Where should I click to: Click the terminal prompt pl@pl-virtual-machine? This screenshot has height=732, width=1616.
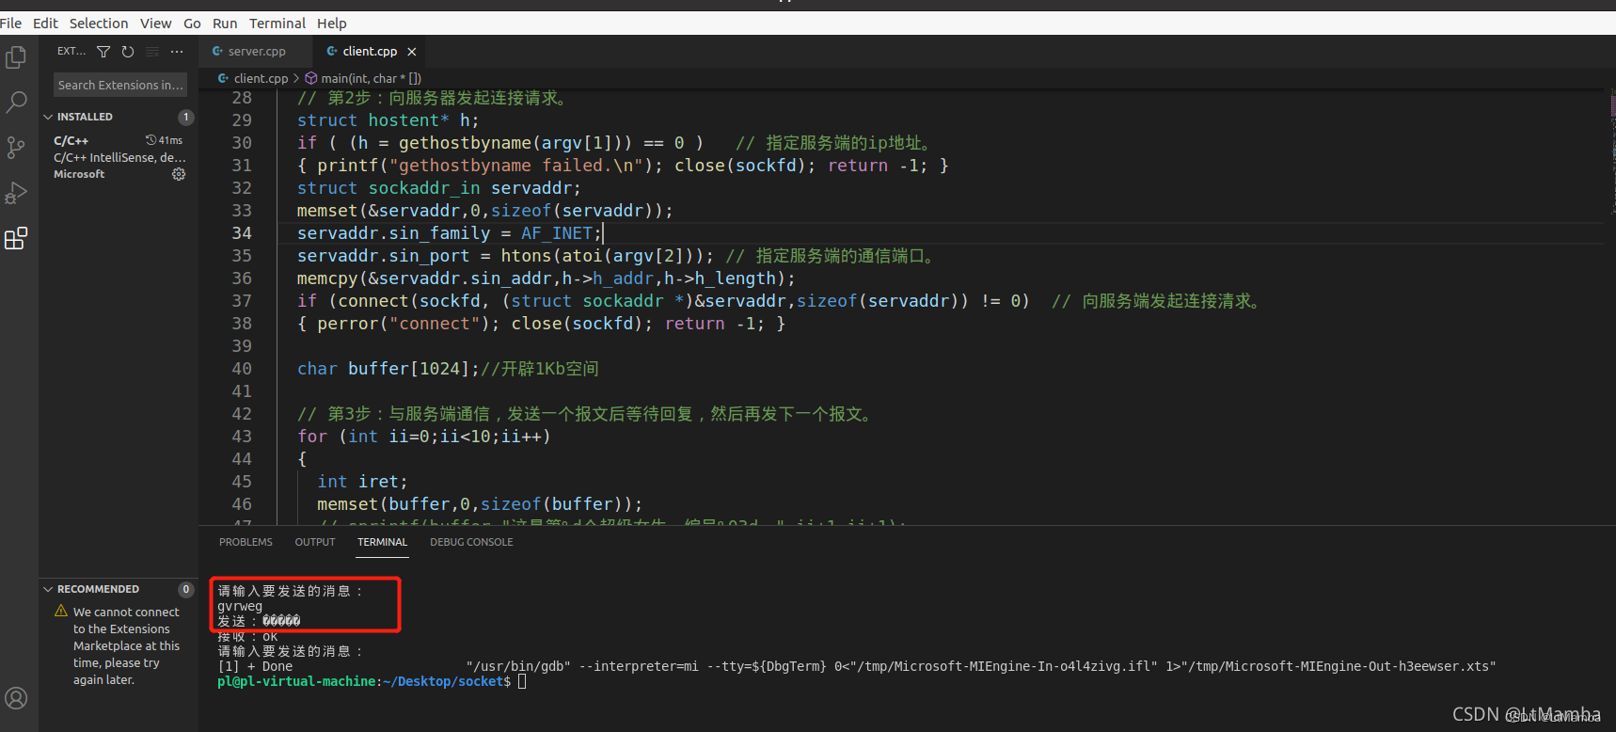[364, 681]
